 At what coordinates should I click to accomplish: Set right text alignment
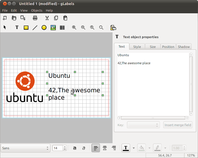coord(114,148)
